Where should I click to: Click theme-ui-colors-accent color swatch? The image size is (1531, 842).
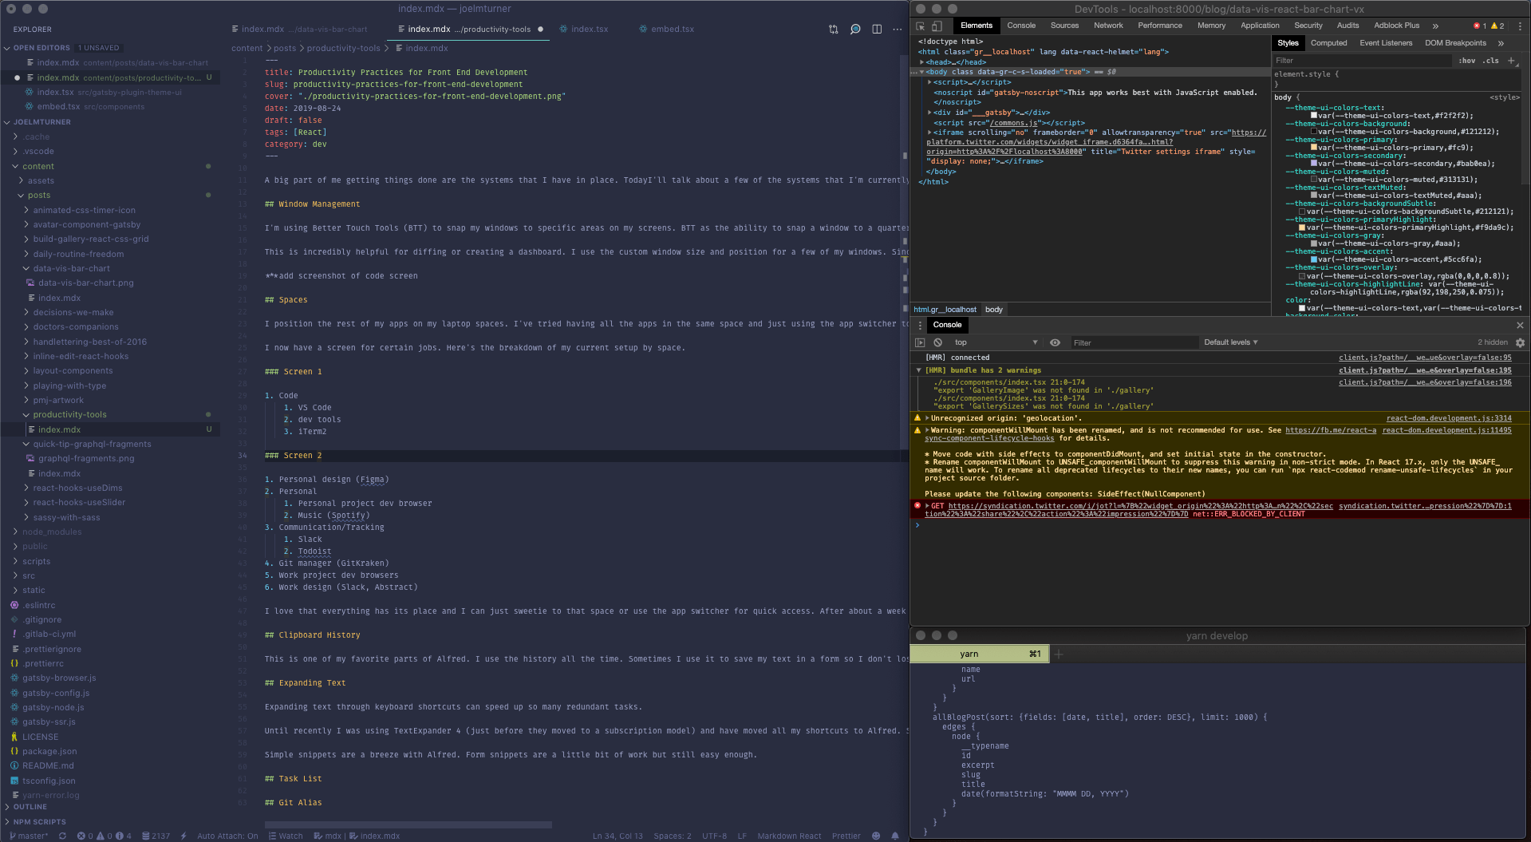click(1314, 259)
